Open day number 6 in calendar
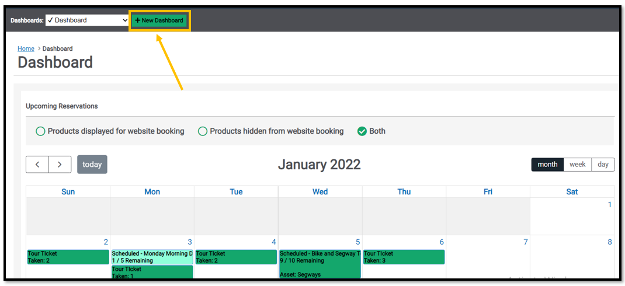 442,242
